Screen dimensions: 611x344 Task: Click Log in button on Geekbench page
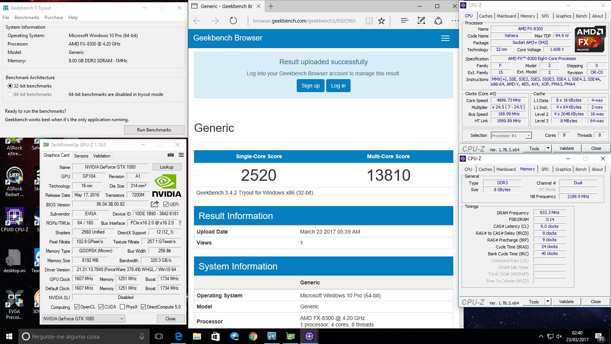click(338, 86)
